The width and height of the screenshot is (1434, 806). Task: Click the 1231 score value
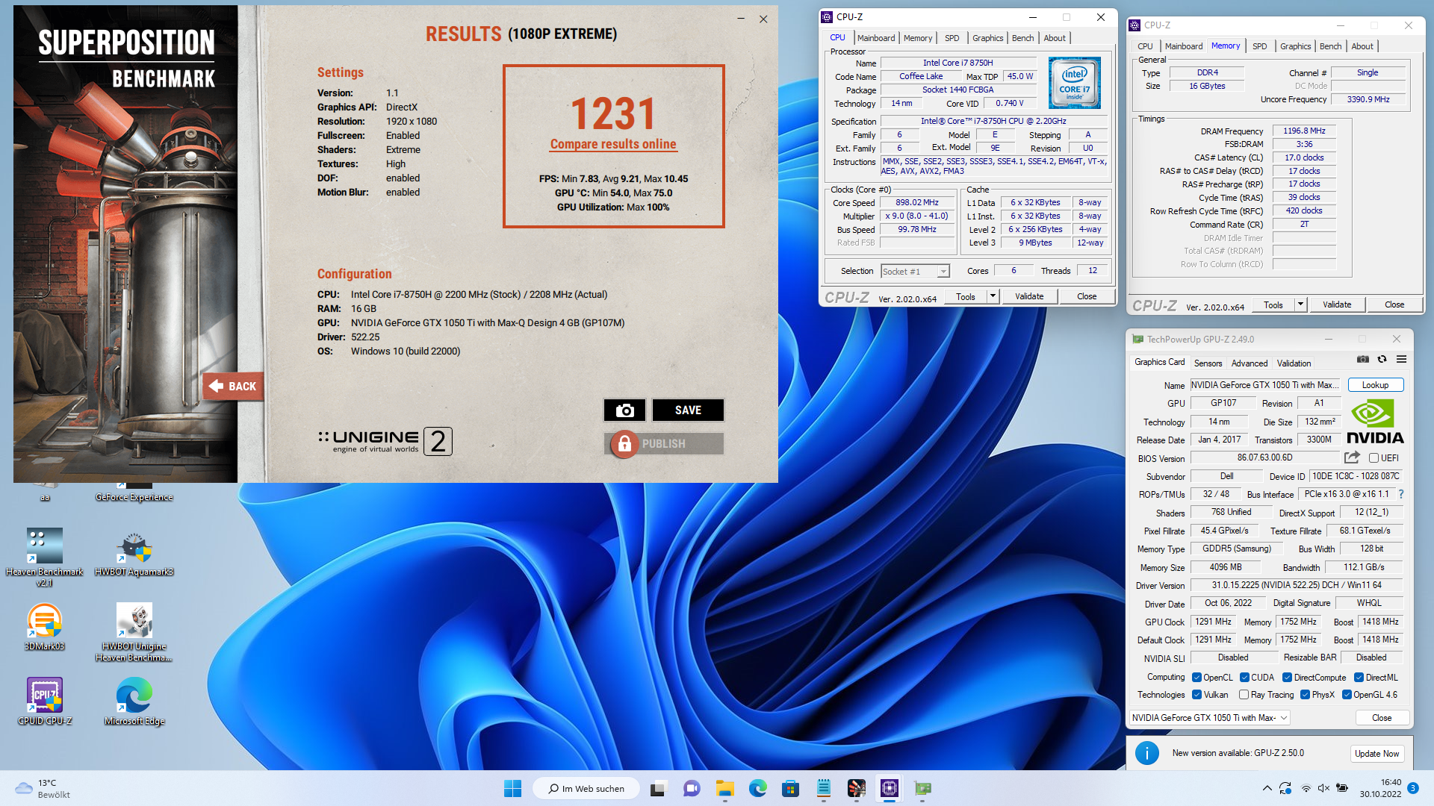click(x=613, y=113)
